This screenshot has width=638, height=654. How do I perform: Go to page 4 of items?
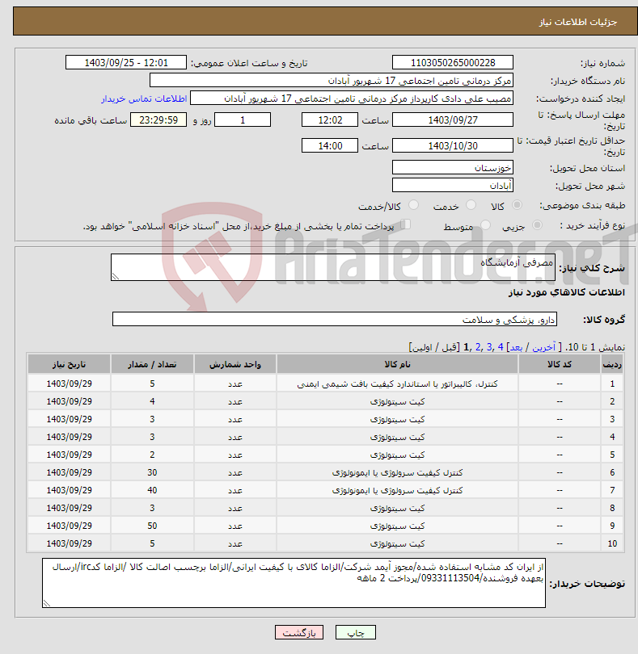coord(501,347)
